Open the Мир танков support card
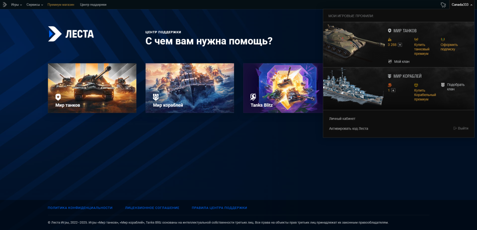 click(92, 88)
